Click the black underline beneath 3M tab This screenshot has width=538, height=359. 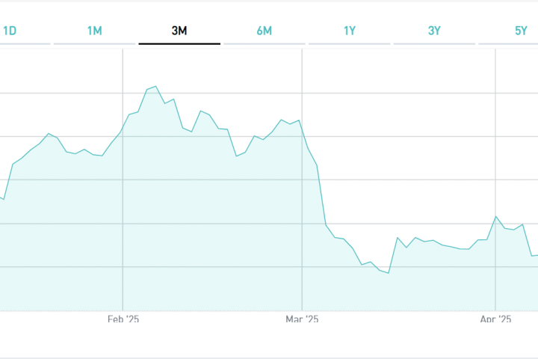179,43
